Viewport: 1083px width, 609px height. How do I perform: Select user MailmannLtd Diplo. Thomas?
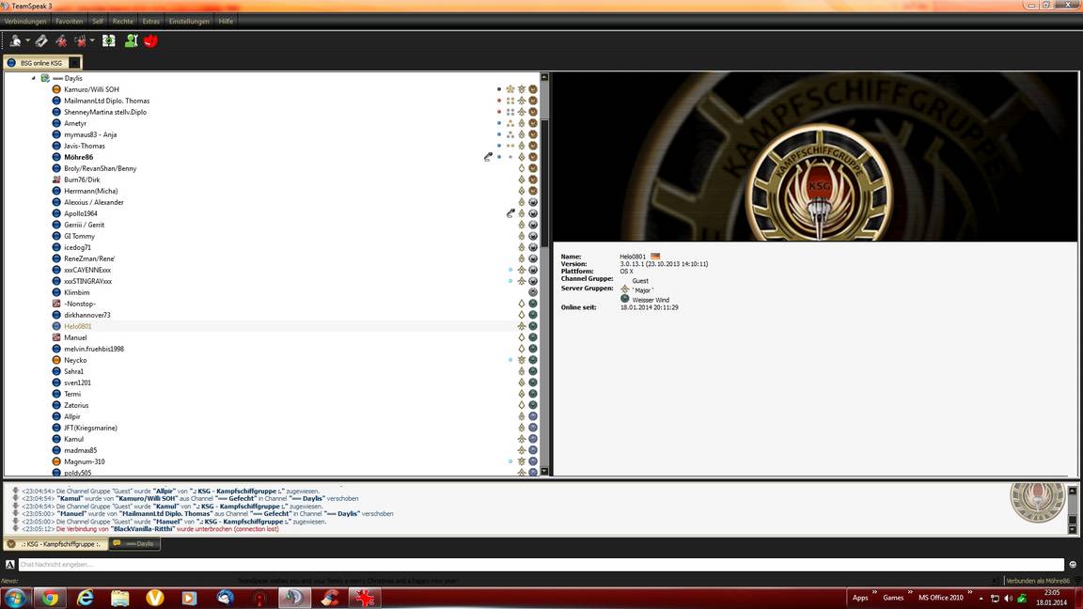(x=106, y=101)
